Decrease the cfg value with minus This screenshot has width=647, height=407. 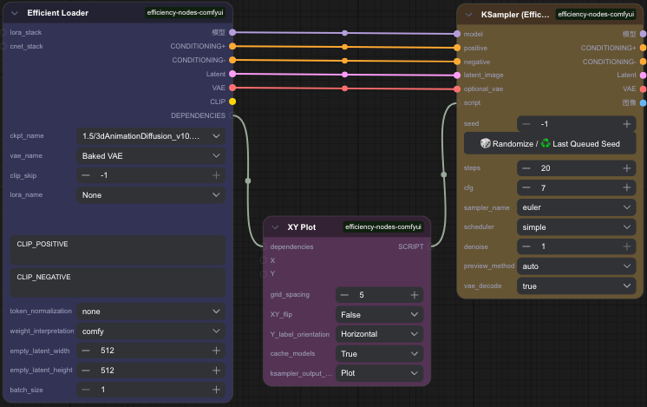526,187
